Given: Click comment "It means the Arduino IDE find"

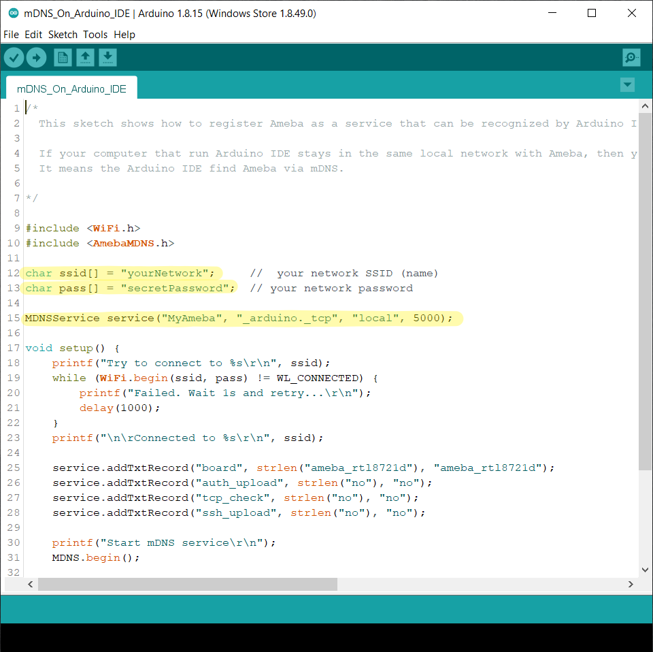Looking at the screenshot, I should 191,169.
